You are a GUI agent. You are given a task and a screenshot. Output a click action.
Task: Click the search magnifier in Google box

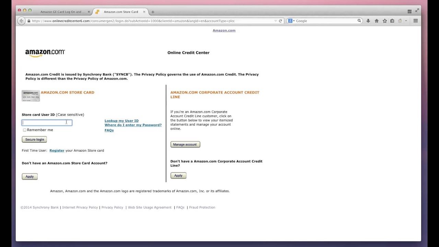click(359, 21)
